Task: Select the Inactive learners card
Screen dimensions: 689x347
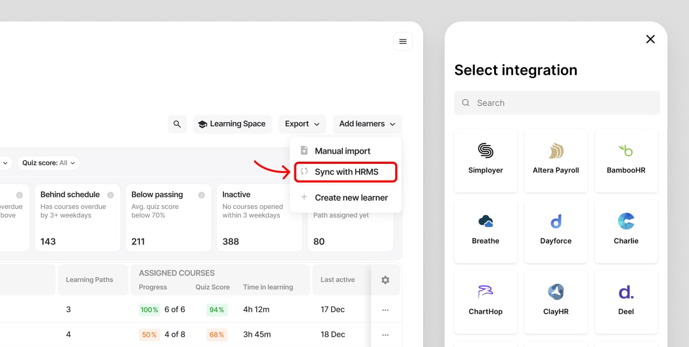Action: pos(259,218)
